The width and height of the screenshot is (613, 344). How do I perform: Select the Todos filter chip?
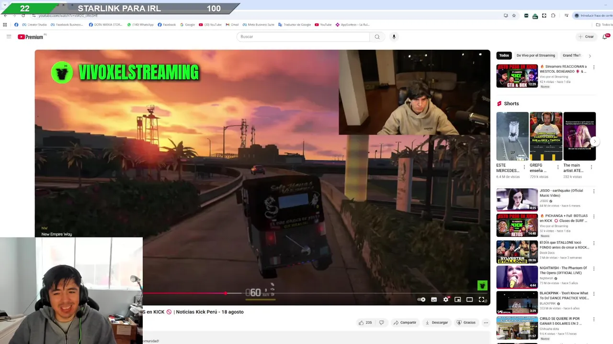(504, 55)
